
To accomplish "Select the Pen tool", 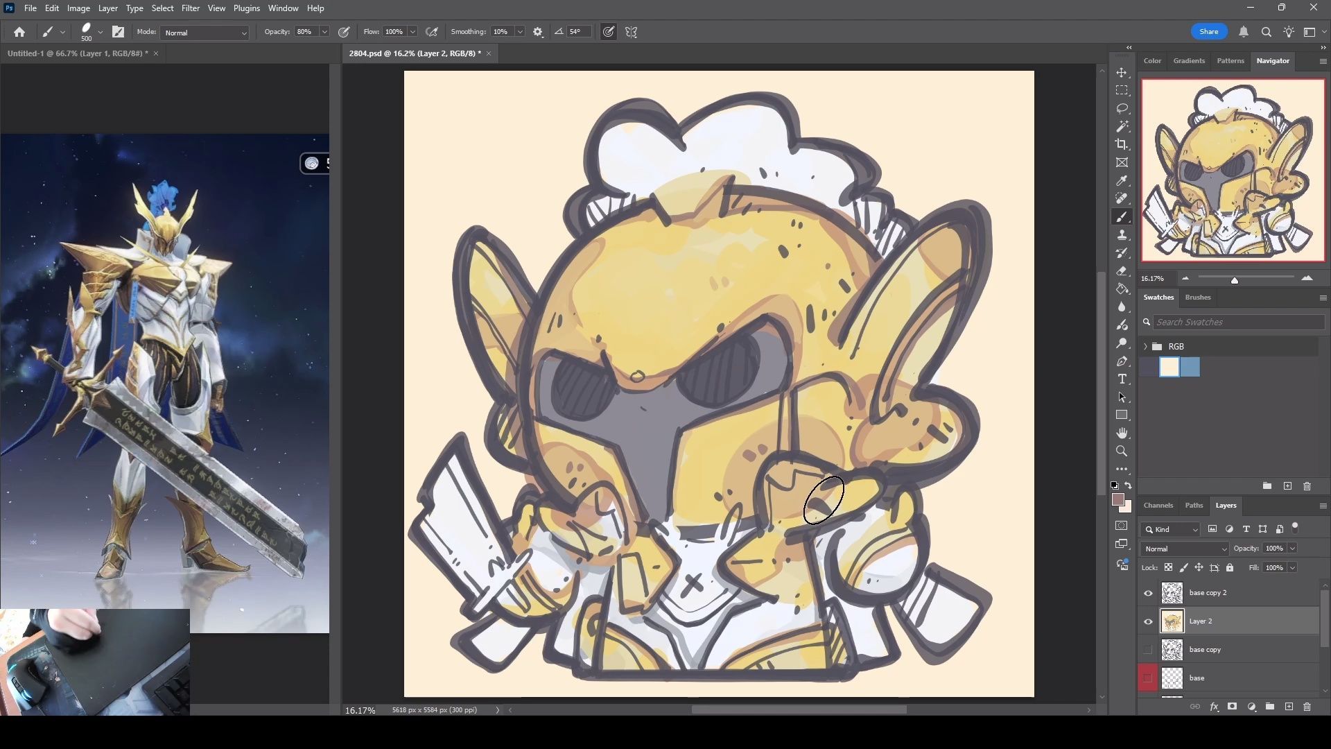I will pos(1122,361).
